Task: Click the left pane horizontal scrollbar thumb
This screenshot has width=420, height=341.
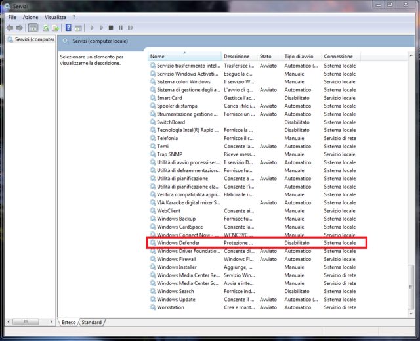Action: [x=26, y=321]
